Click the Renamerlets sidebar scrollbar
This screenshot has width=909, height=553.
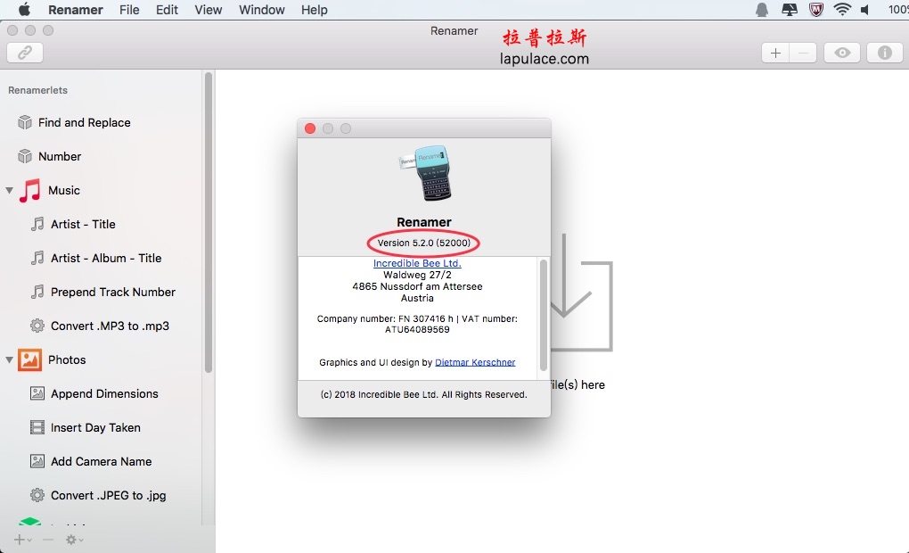click(209, 222)
